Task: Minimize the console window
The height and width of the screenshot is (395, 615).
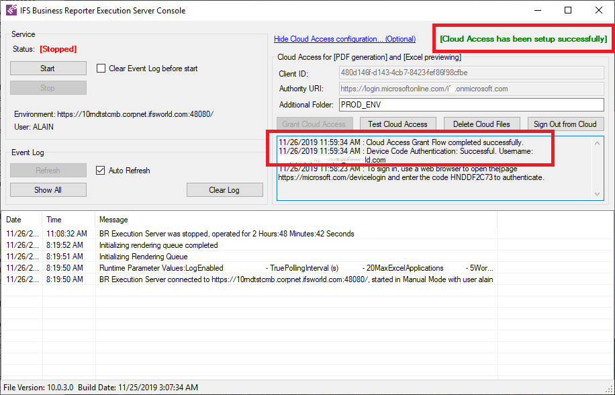Action: (537, 10)
